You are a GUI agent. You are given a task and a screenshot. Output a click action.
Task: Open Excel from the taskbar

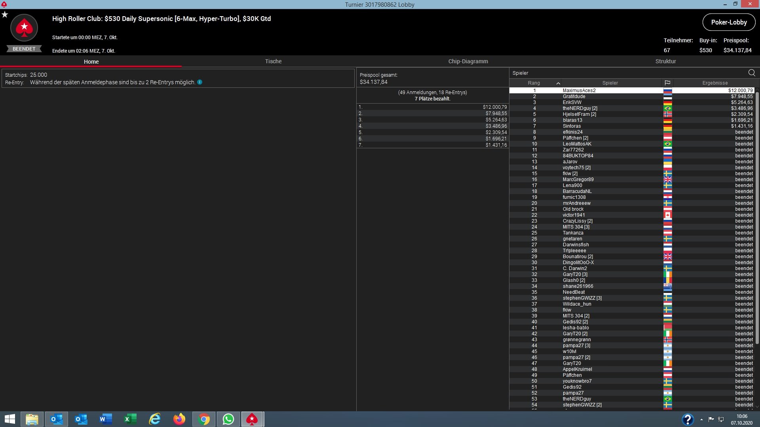[x=130, y=419]
